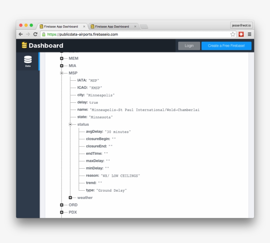Click the maxDelay key
Image resolution: width=270 pixels, height=243 pixels.
[x=95, y=161]
